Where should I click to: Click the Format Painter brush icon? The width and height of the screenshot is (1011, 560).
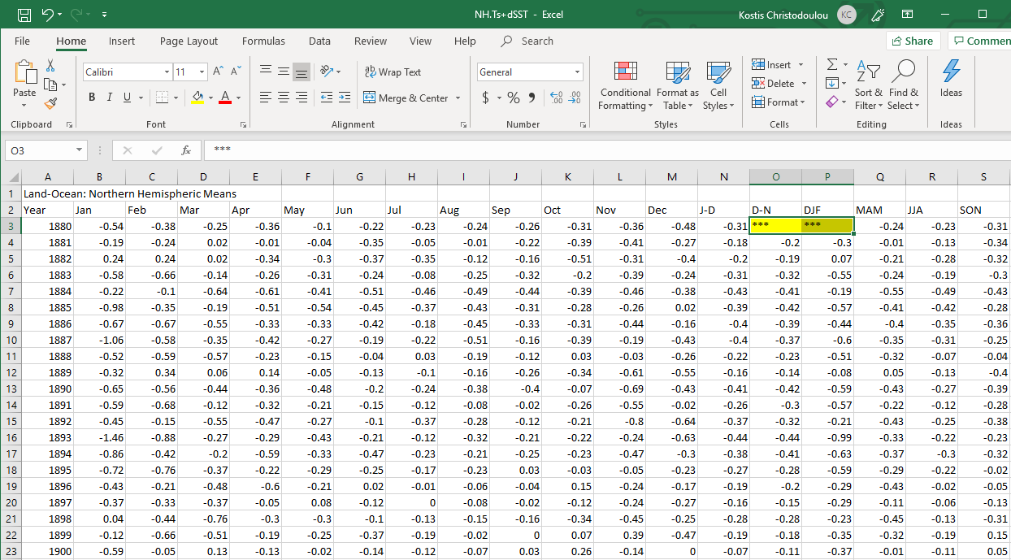(x=51, y=103)
